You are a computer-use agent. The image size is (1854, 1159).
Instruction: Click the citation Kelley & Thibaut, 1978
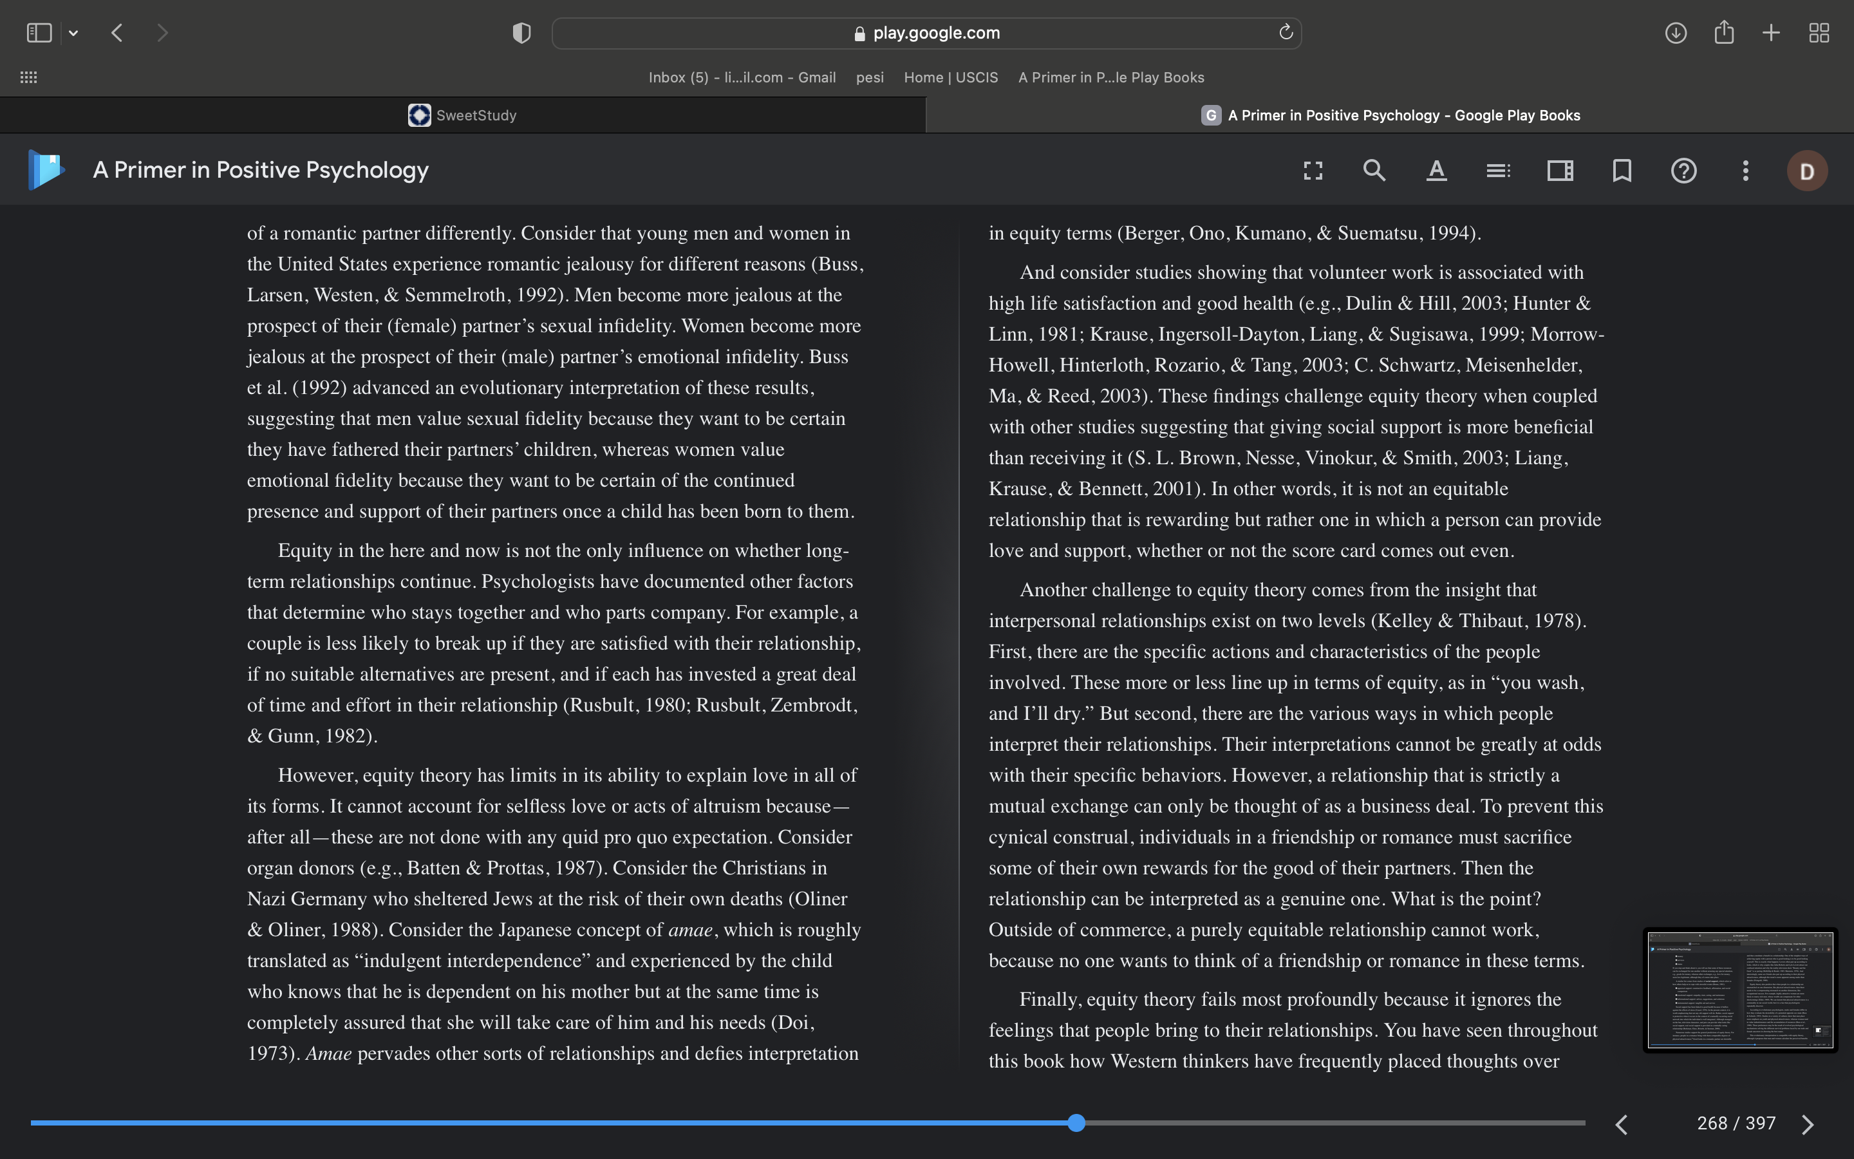tap(1475, 621)
